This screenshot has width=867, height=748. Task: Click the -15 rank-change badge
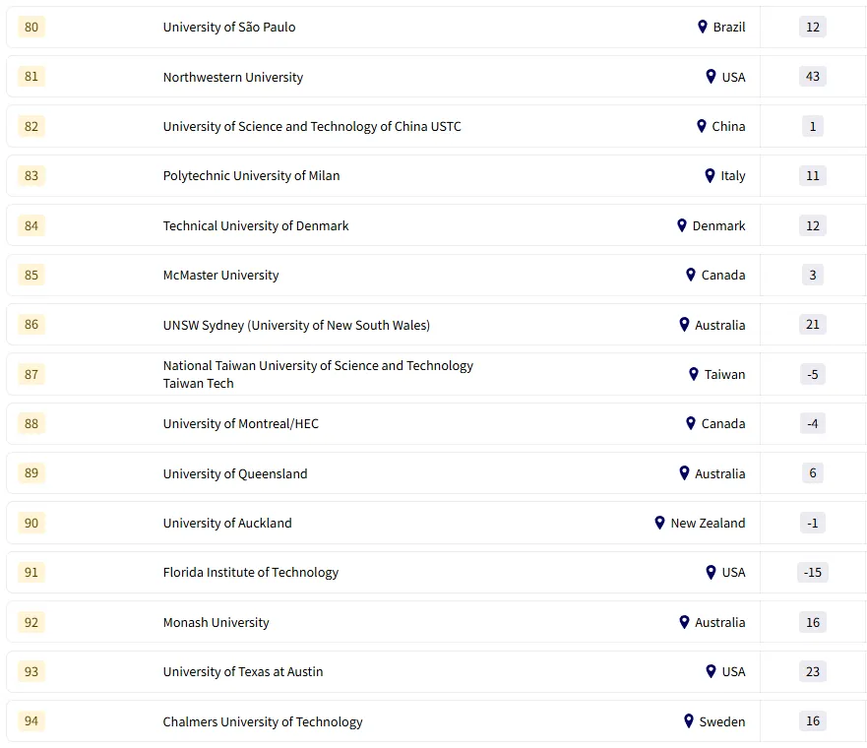click(813, 573)
